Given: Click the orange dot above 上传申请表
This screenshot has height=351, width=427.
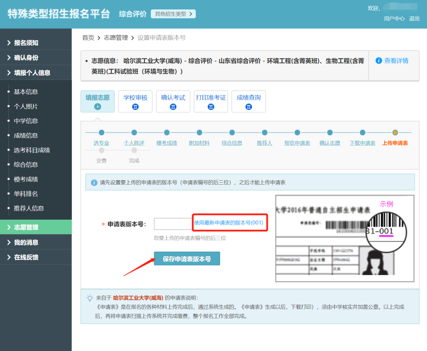Looking at the screenshot, I should [395, 133].
